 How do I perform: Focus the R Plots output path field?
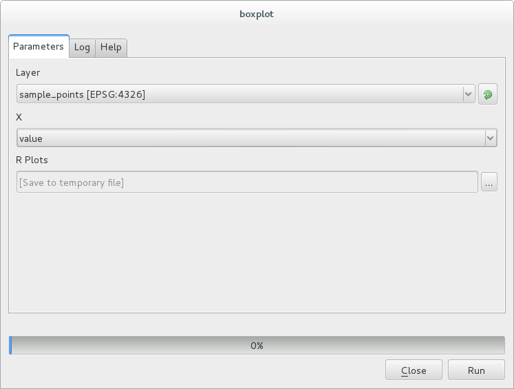pyautogui.click(x=246, y=182)
